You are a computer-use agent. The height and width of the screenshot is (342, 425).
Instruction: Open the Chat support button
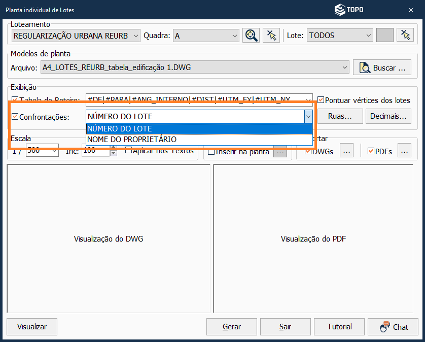point(393,327)
